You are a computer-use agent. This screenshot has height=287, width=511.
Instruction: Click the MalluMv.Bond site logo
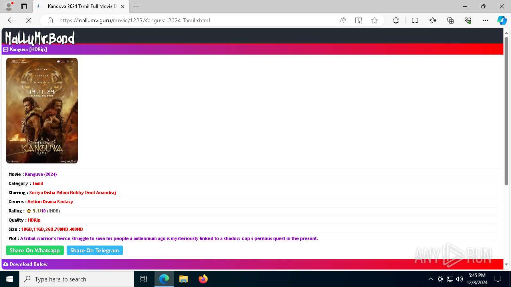[40, 37]
